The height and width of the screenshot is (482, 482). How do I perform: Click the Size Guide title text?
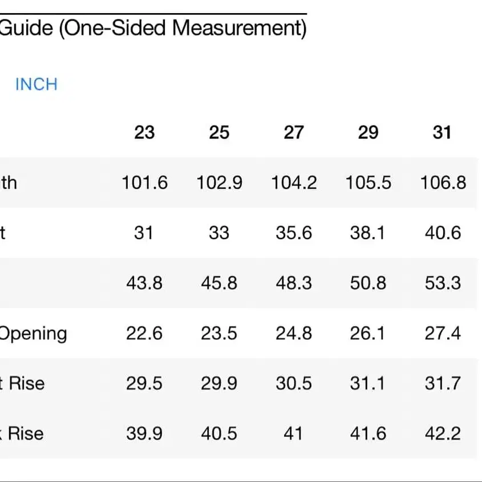tap(152, 29)
